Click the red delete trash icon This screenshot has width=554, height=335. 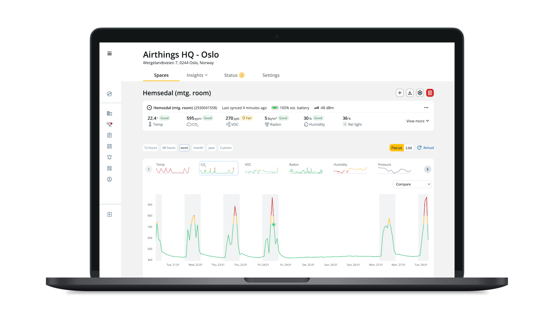[x=430, y=93]
